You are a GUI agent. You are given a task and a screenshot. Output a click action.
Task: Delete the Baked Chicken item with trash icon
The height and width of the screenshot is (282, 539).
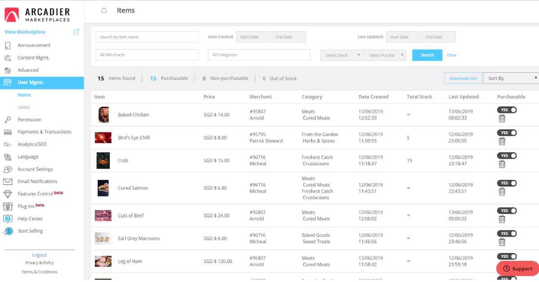click(x=502, y=118)
